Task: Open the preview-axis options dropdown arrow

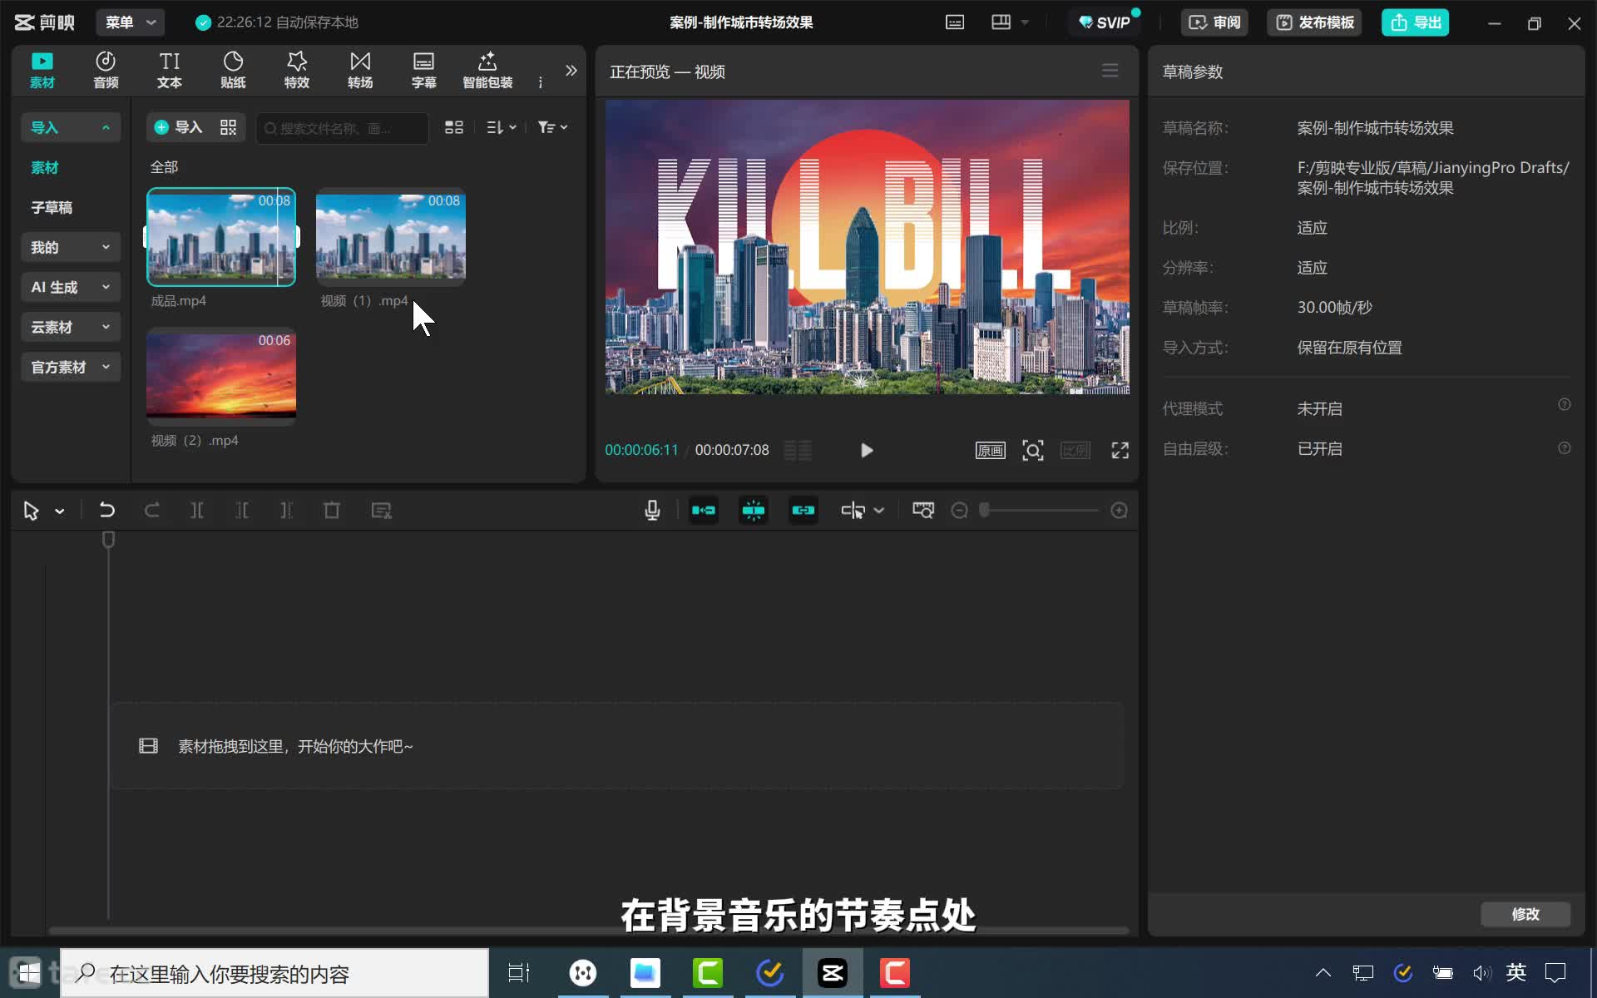Action: coord(879,511)
